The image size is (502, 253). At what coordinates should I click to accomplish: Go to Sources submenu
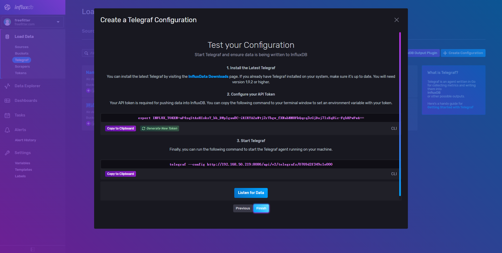click(x=22, y=47)
